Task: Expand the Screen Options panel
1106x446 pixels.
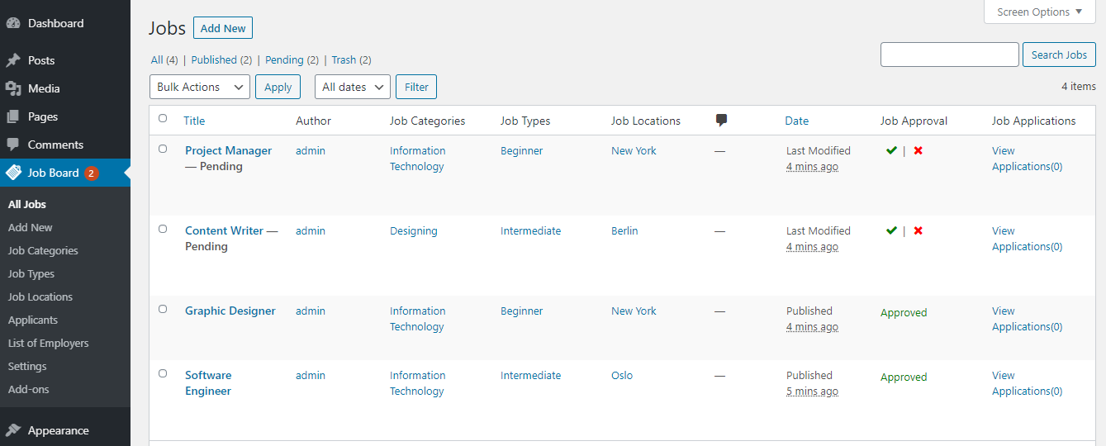Action: tap(1040, 12)
